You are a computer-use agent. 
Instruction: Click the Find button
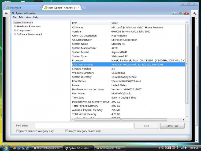pos(147,126)
